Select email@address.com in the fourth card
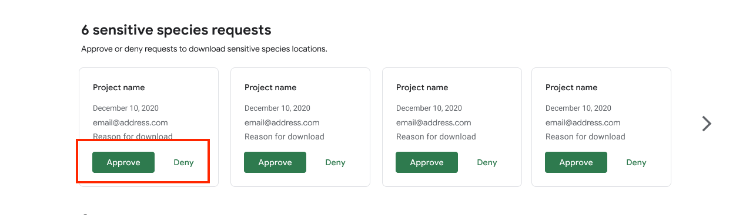Image resolution: width=736 pixels, height=215 pixels. 583,122
